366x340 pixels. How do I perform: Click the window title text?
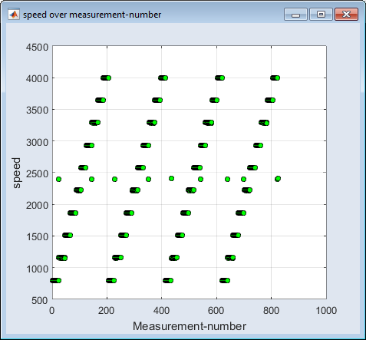click(x=92, y=15)
